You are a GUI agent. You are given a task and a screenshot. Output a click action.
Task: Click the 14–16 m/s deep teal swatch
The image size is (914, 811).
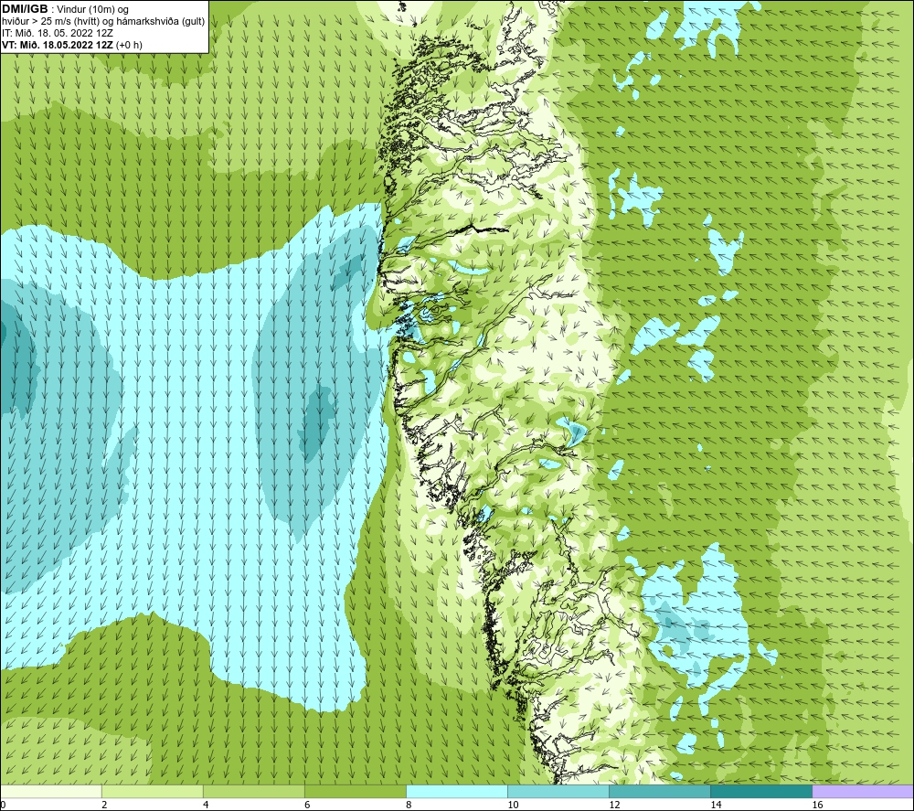tap(761, 791)
